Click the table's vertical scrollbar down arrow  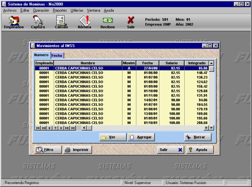(211, 128)
